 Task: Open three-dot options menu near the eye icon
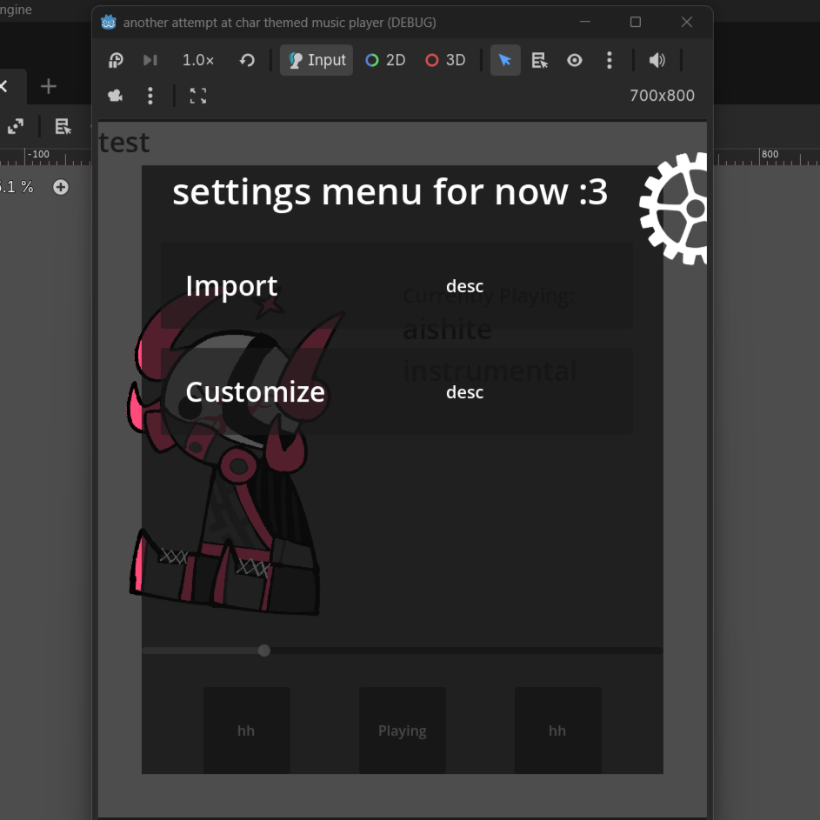610,60
